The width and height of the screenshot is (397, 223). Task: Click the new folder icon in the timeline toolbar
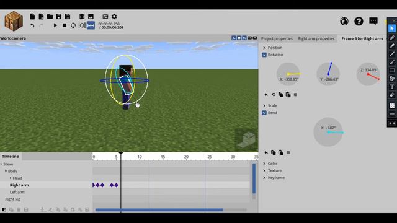[4, 209]
